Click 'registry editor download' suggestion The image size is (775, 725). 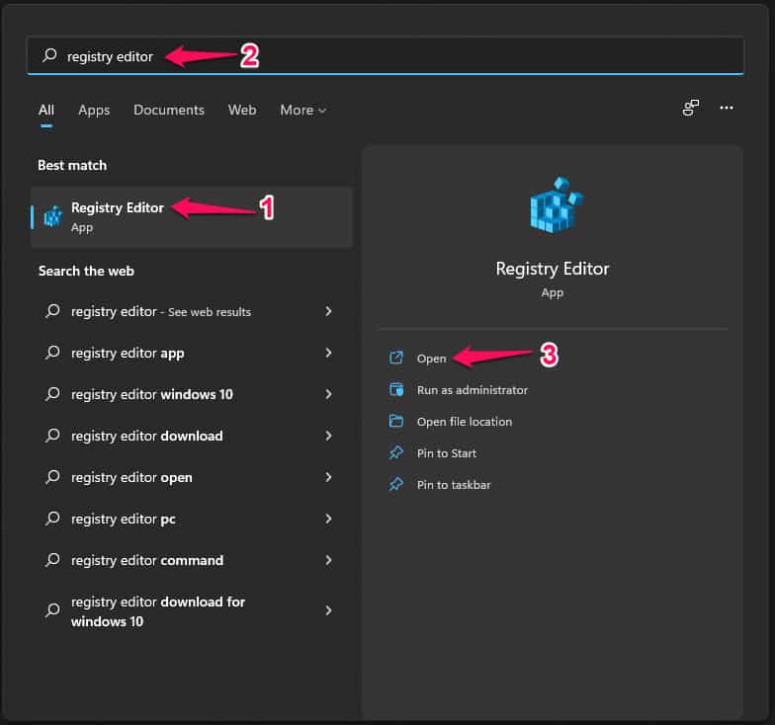(x=146, y=437)
